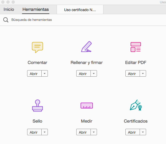Click the Medir ruler icon
The height and width of the screenshot is (144, 166).
[86, 105]
